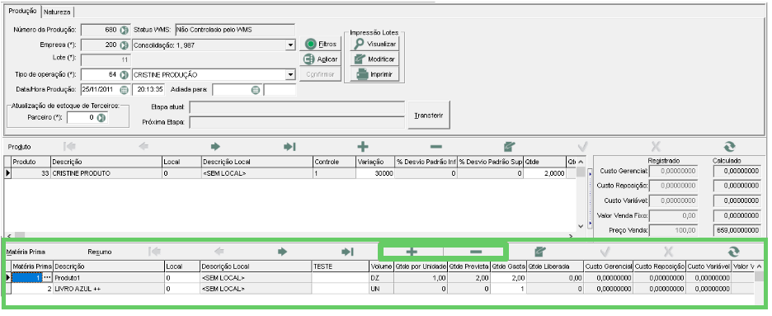This screenshot has height=316, width=772.
Task: Open calendar picker for Data/Hora Produção
Action: [124, 90]
